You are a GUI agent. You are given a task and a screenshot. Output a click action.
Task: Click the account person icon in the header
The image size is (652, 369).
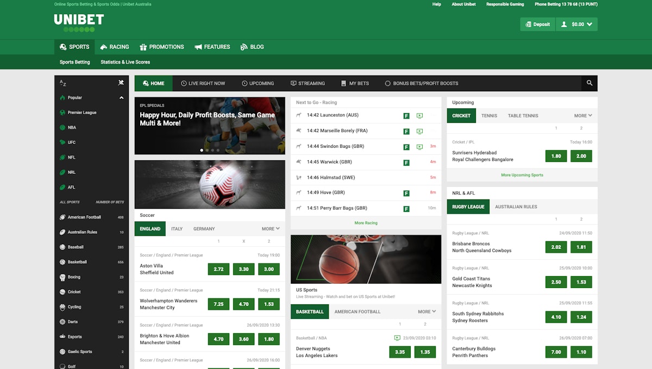563,24
